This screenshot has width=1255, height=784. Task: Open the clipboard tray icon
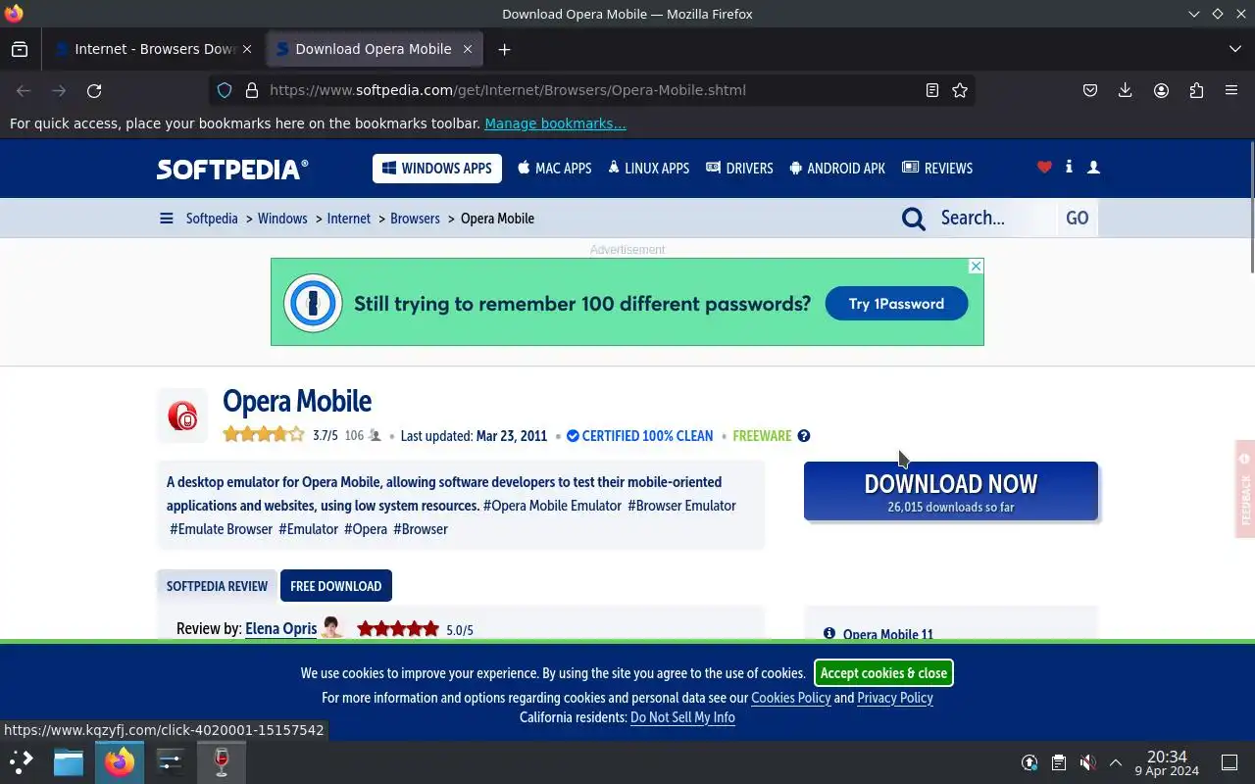[x=1059, y=762]
